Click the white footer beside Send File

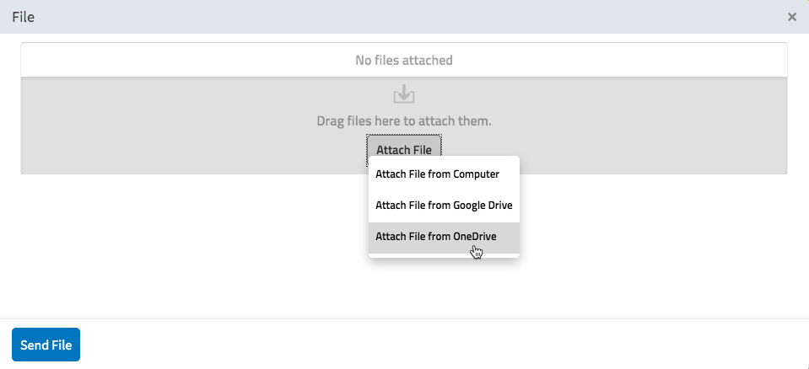(x=444, y=345)
